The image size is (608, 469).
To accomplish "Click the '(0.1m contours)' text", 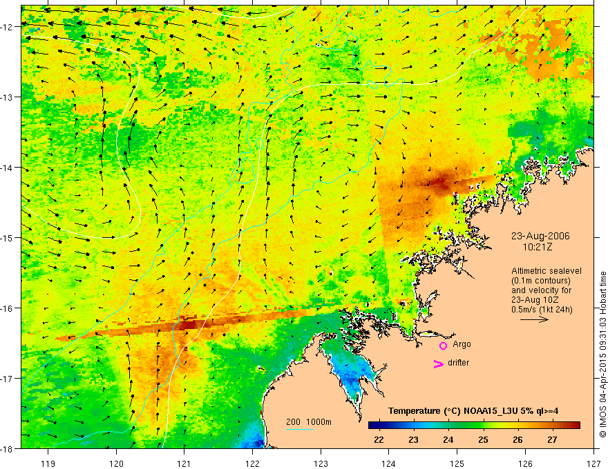I will (x=541, y=281).
